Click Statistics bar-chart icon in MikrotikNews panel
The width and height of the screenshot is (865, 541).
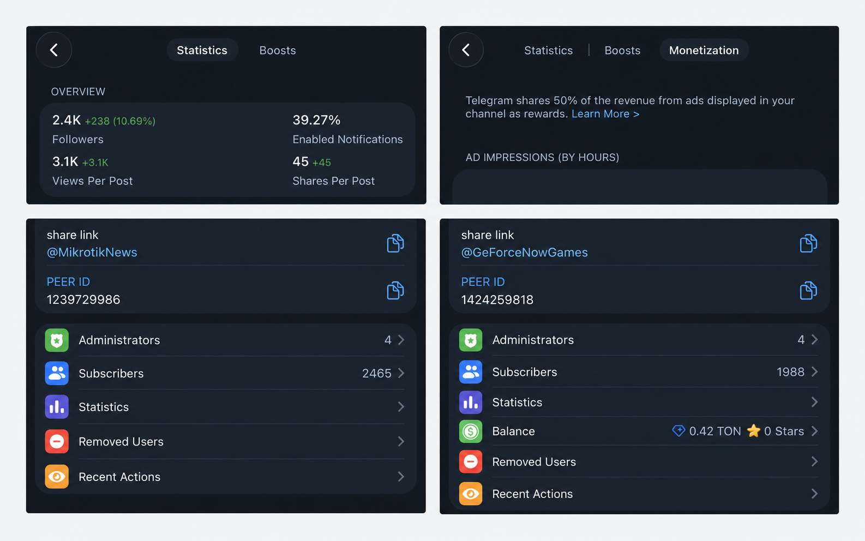tap(57, 407)
